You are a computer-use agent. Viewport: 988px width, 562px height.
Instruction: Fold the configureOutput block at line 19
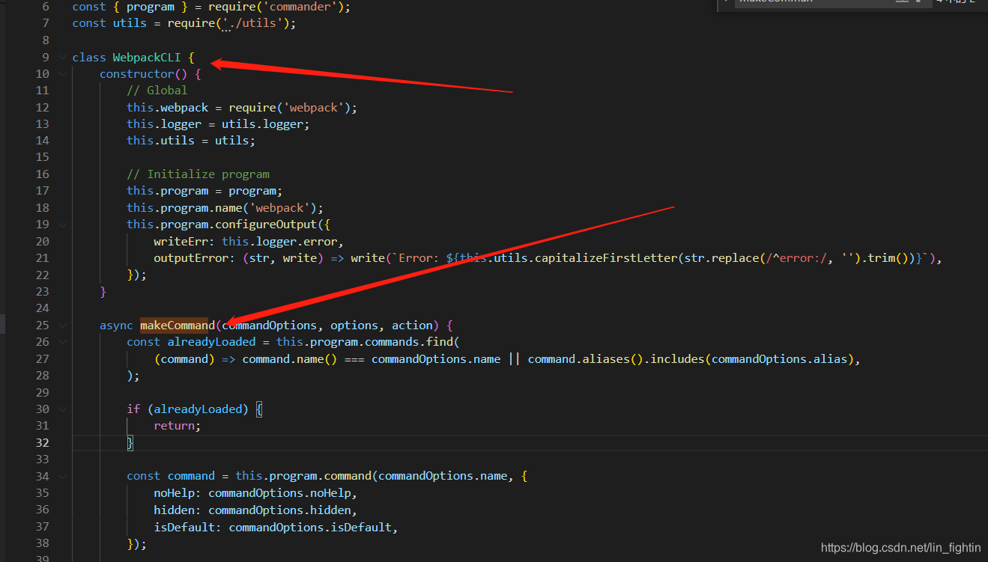coord(61,224)
